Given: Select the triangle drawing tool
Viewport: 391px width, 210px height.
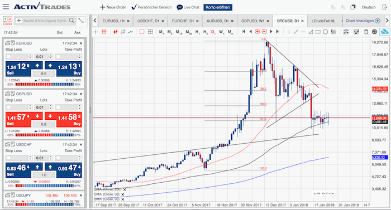Looking at the screenshot, I should coord(311,32).
